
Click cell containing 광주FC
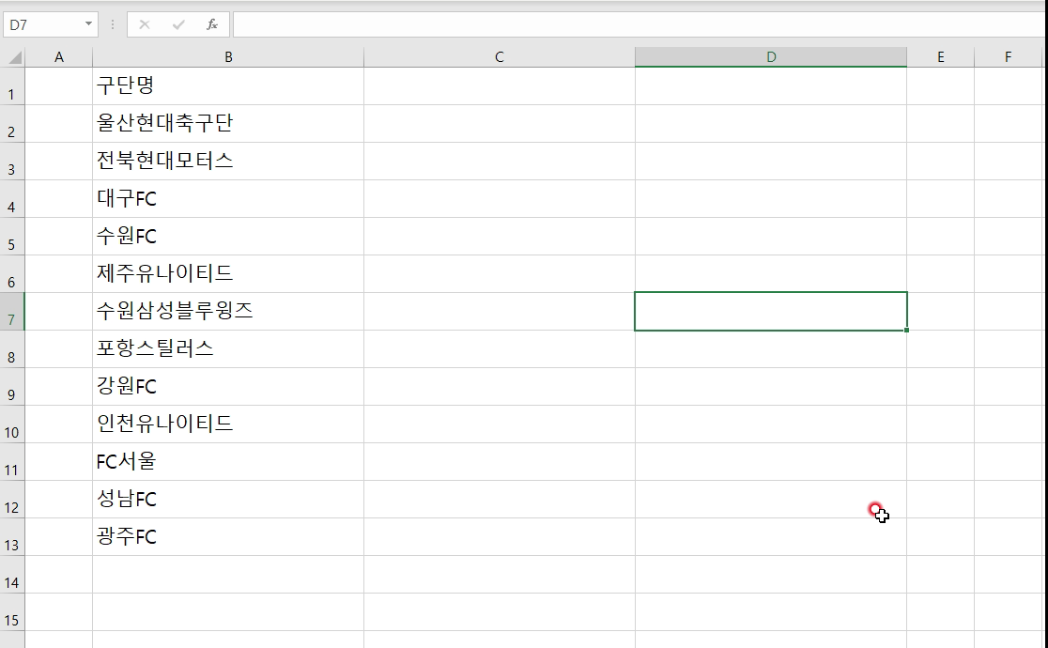click(228, 536)
